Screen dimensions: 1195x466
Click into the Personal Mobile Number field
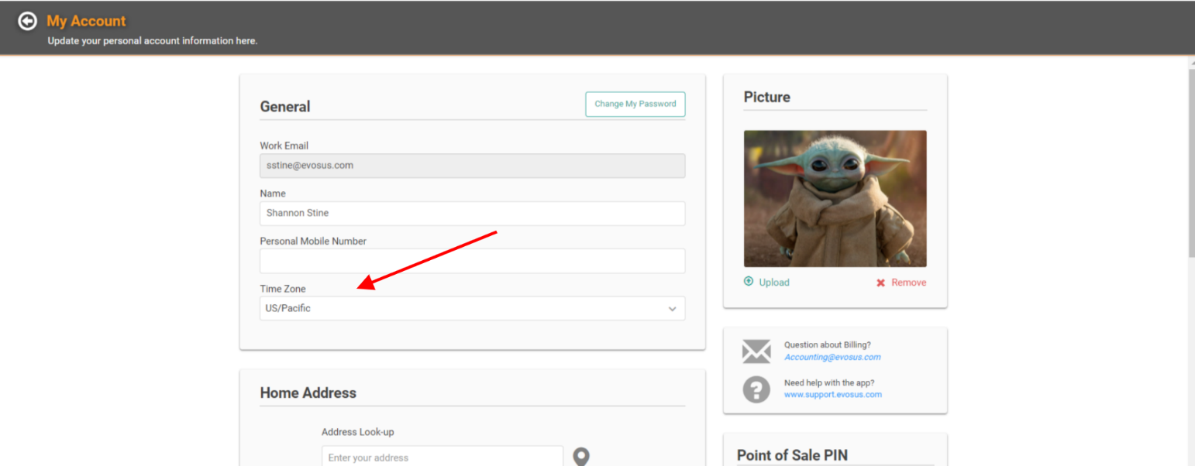tap(472, 261)
